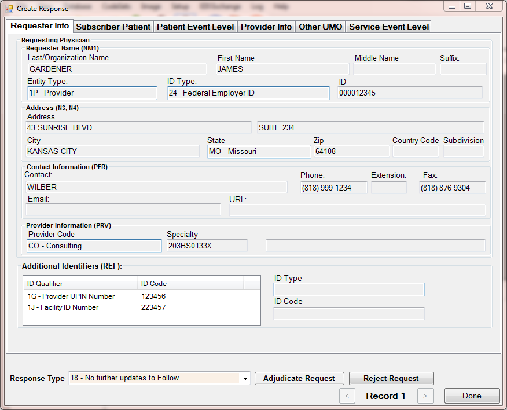Click the Phone number field
The image size is (507, 410).
click(x=333, y=188)
